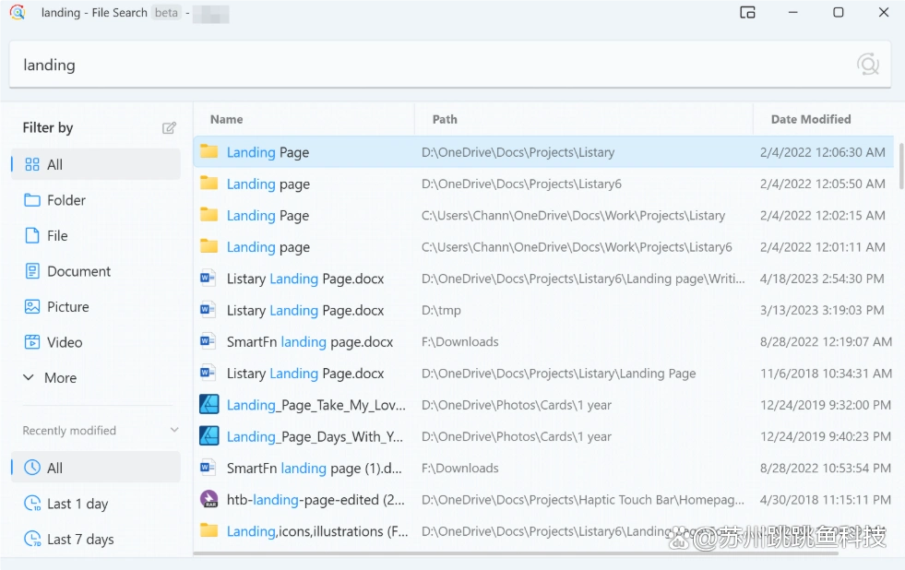905x570 pixels.
Task: Select the Landing_Page_Days_With_Y... file name
Action: [316, 437]
